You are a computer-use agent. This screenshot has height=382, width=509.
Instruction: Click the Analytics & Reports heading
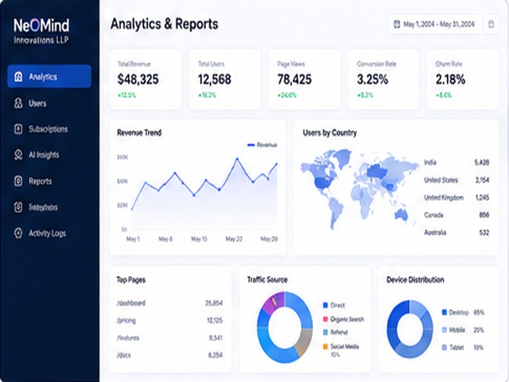point(164,24)
